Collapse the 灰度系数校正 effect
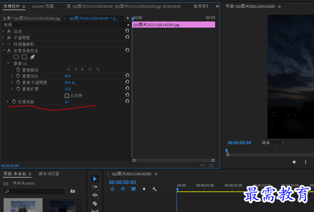Viewport: 314px width, 212px height. pyautogui.click(x=3, y=50)
